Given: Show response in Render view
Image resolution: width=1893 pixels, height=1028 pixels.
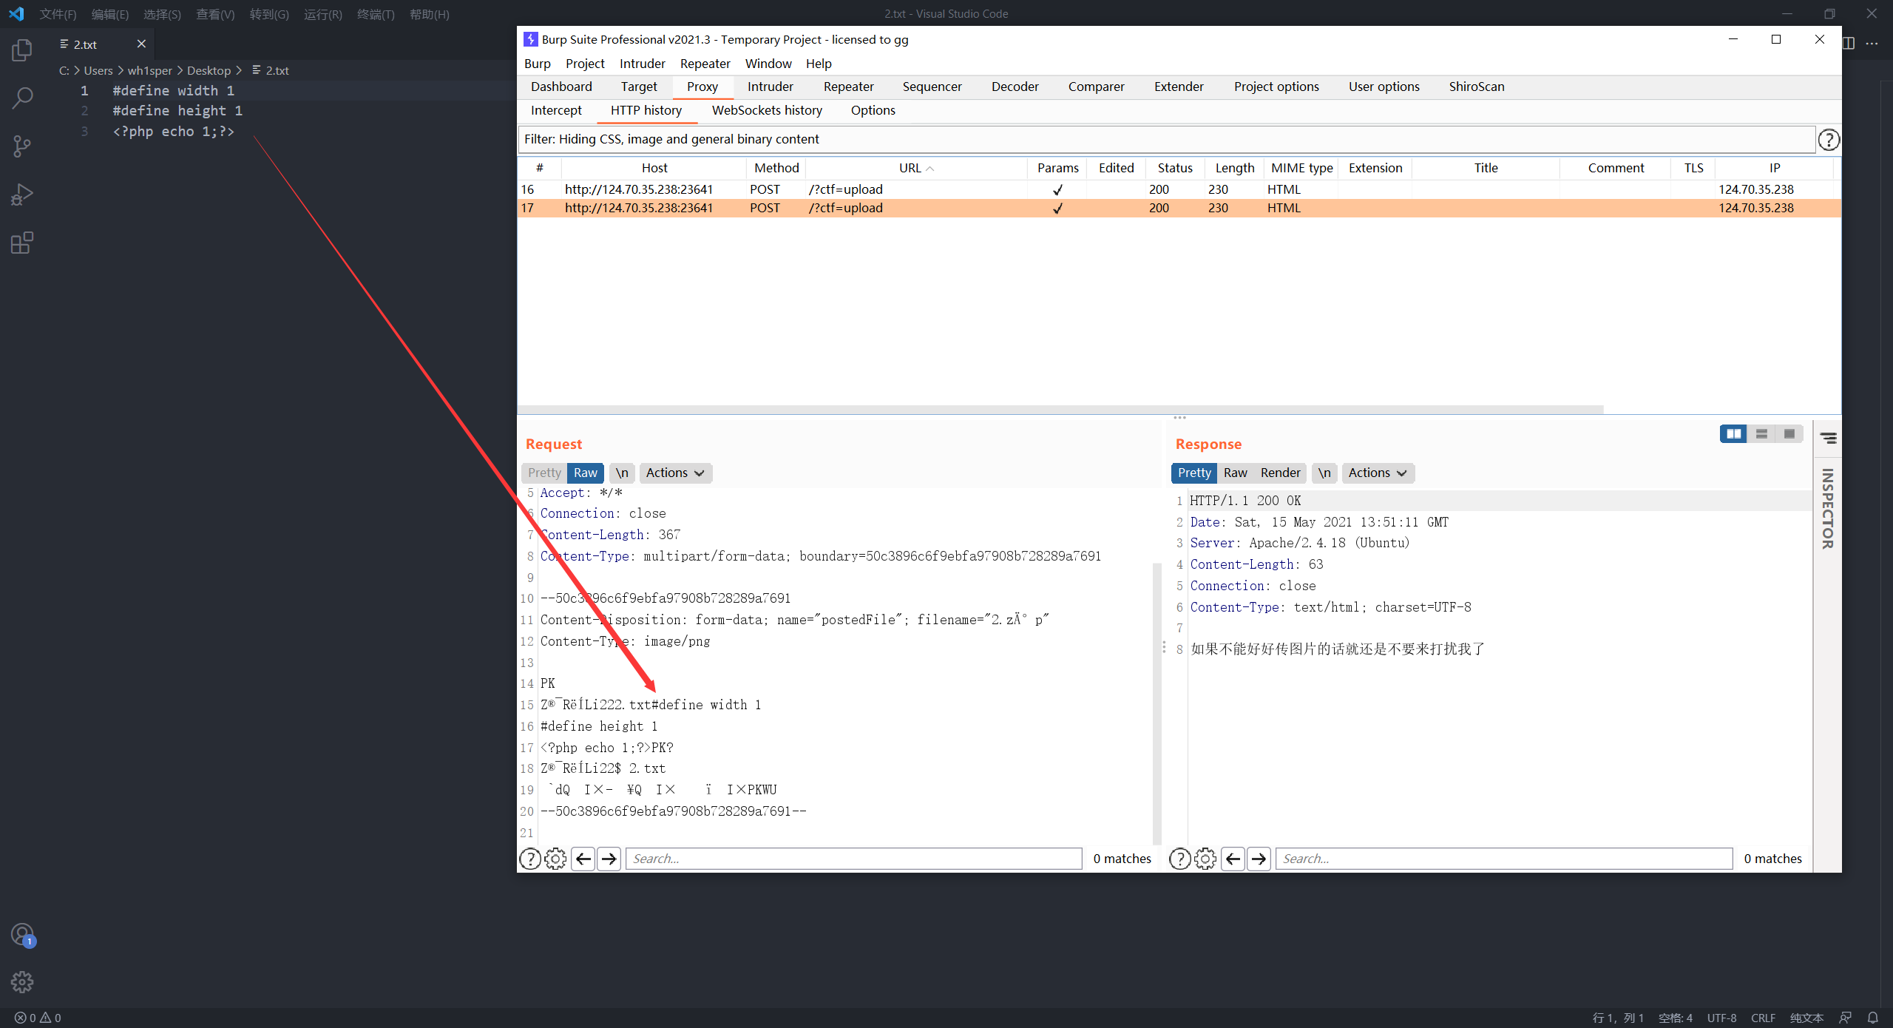Looking at the screenshot, I should [x=1280, y=473].
